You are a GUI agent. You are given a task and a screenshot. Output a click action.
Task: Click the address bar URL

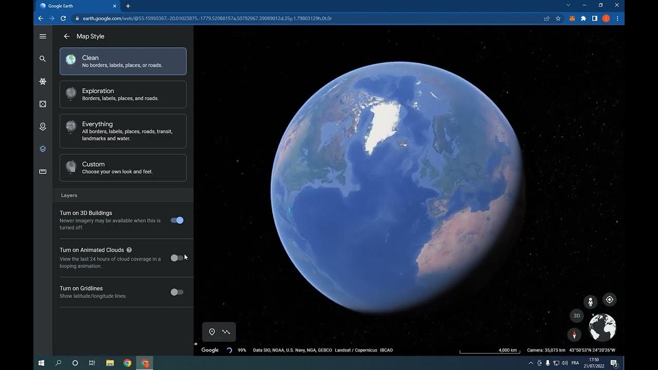click(x=207, y=18)
